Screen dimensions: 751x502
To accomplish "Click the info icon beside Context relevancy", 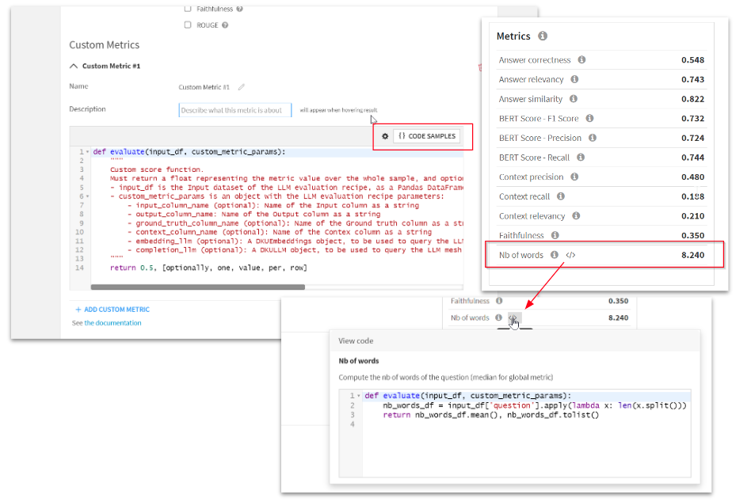I will [x=576, y=216].
